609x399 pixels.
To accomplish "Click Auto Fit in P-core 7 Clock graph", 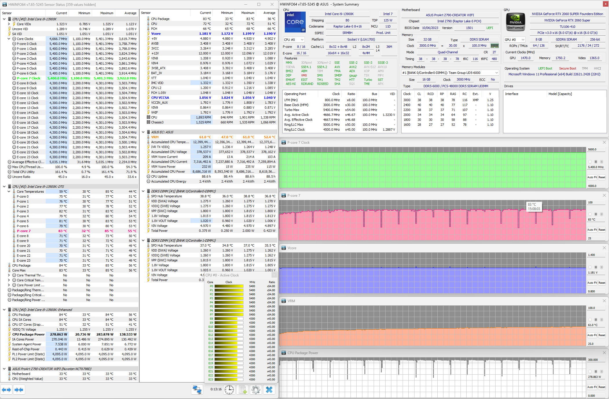I will (x=592, y=177).
